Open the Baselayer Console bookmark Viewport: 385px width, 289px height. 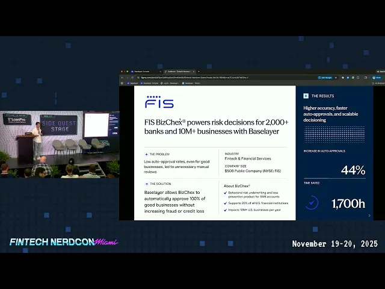pos(149,83)
